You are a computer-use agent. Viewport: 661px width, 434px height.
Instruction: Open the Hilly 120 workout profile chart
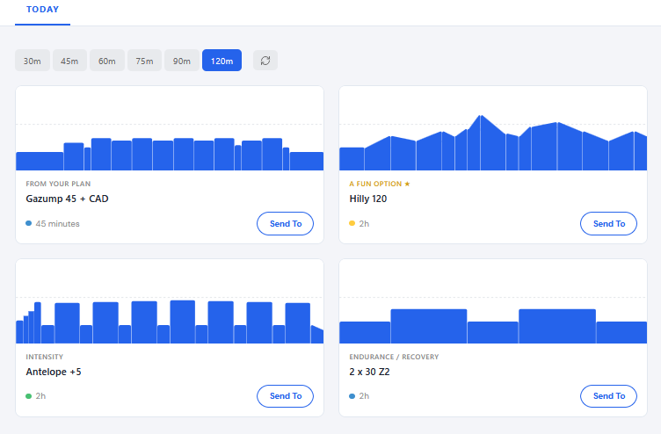point(493,128)
